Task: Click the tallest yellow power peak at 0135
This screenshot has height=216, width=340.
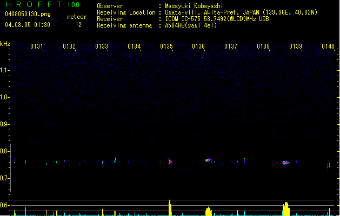Action: [170, 207]
